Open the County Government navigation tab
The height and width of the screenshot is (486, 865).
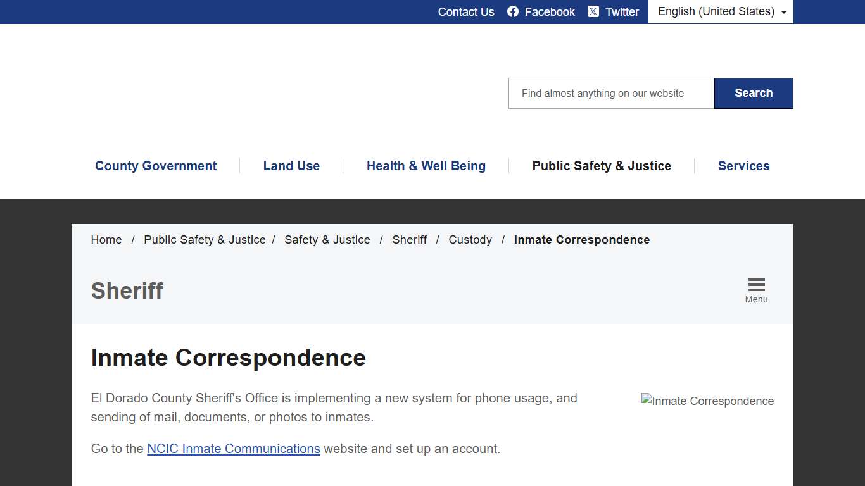click(156, 166)
